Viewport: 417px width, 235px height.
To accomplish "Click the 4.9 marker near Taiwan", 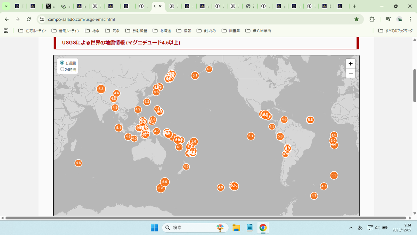I will 138,109.
